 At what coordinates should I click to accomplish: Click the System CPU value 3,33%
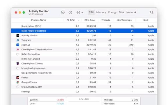(x=61, y=100)
